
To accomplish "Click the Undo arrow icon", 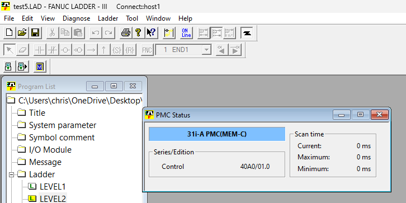I will coord(96,32).
